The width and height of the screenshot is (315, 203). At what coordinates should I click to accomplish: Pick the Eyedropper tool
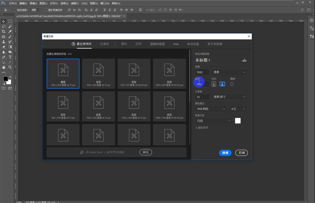point(10,32)
